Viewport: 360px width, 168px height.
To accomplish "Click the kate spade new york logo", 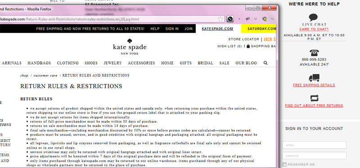I will pyautogui.click(x=130, y=47).
